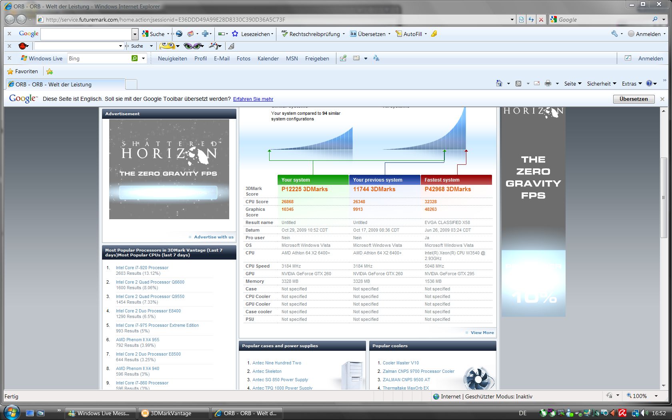Click the Home page icon
Image resolution: width=672 pixels, height=420 pixels.
pyautogui.click(x=499, y=83)
